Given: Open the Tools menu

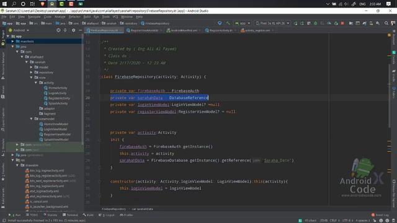Looking at the screenshot, I should tap(105, 17).
